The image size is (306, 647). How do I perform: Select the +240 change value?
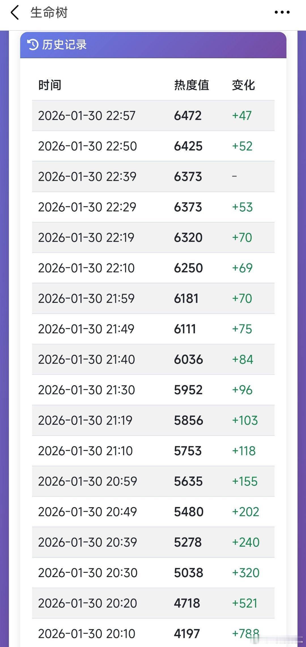(x=246, y=542)
